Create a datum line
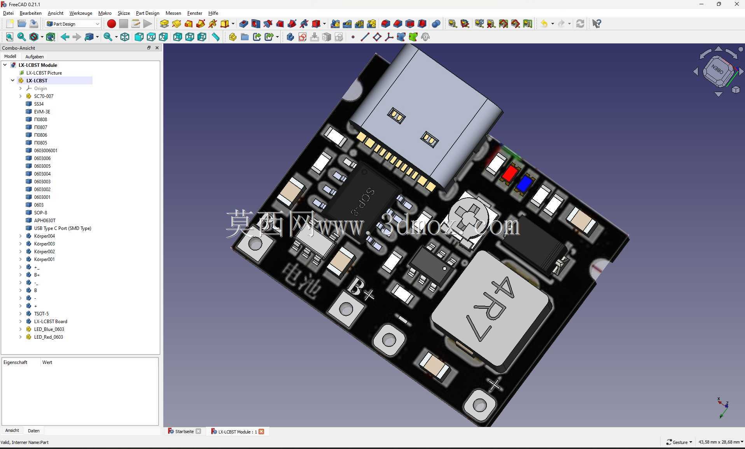The height and width of the screenshot is (449, 745). [x=365, y=37]
